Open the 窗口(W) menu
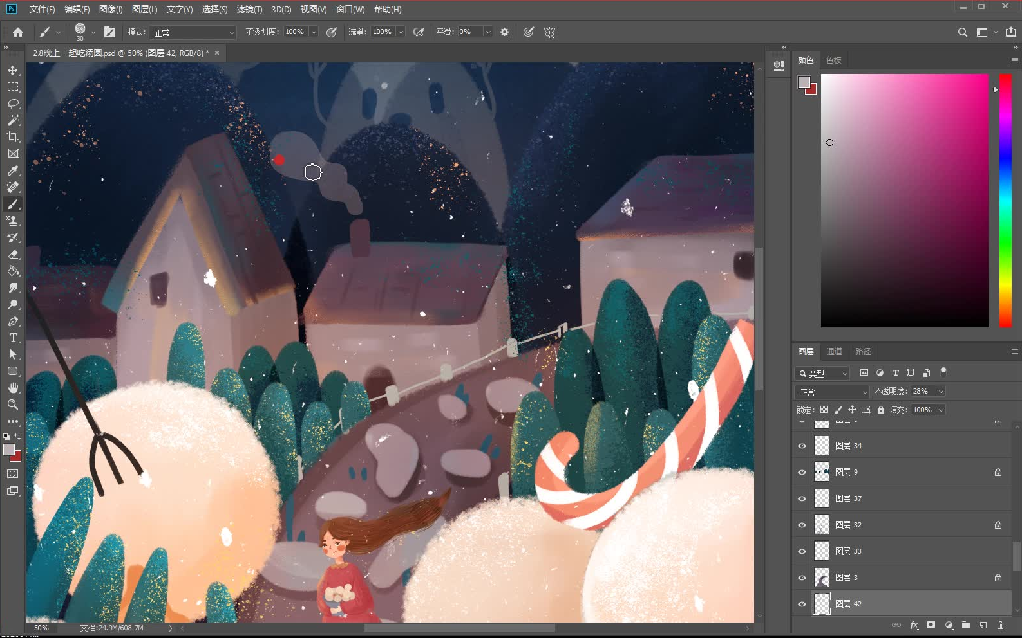 [x=350, y=9]
